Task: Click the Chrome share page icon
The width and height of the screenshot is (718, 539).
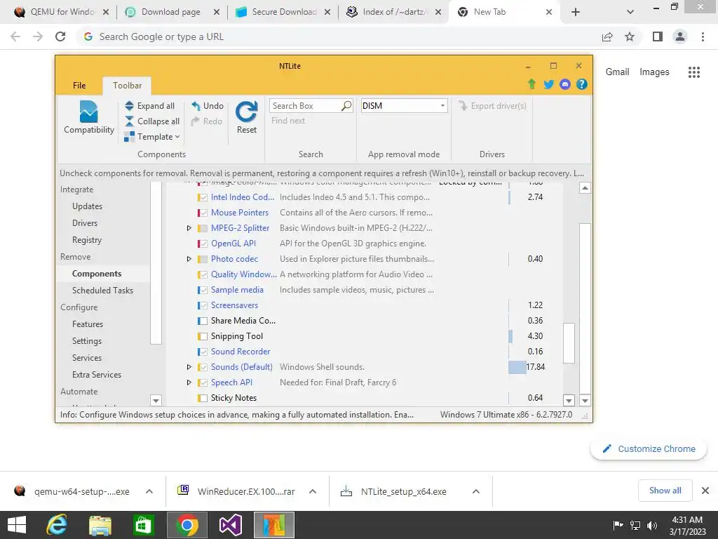Action: coord(607,36)
